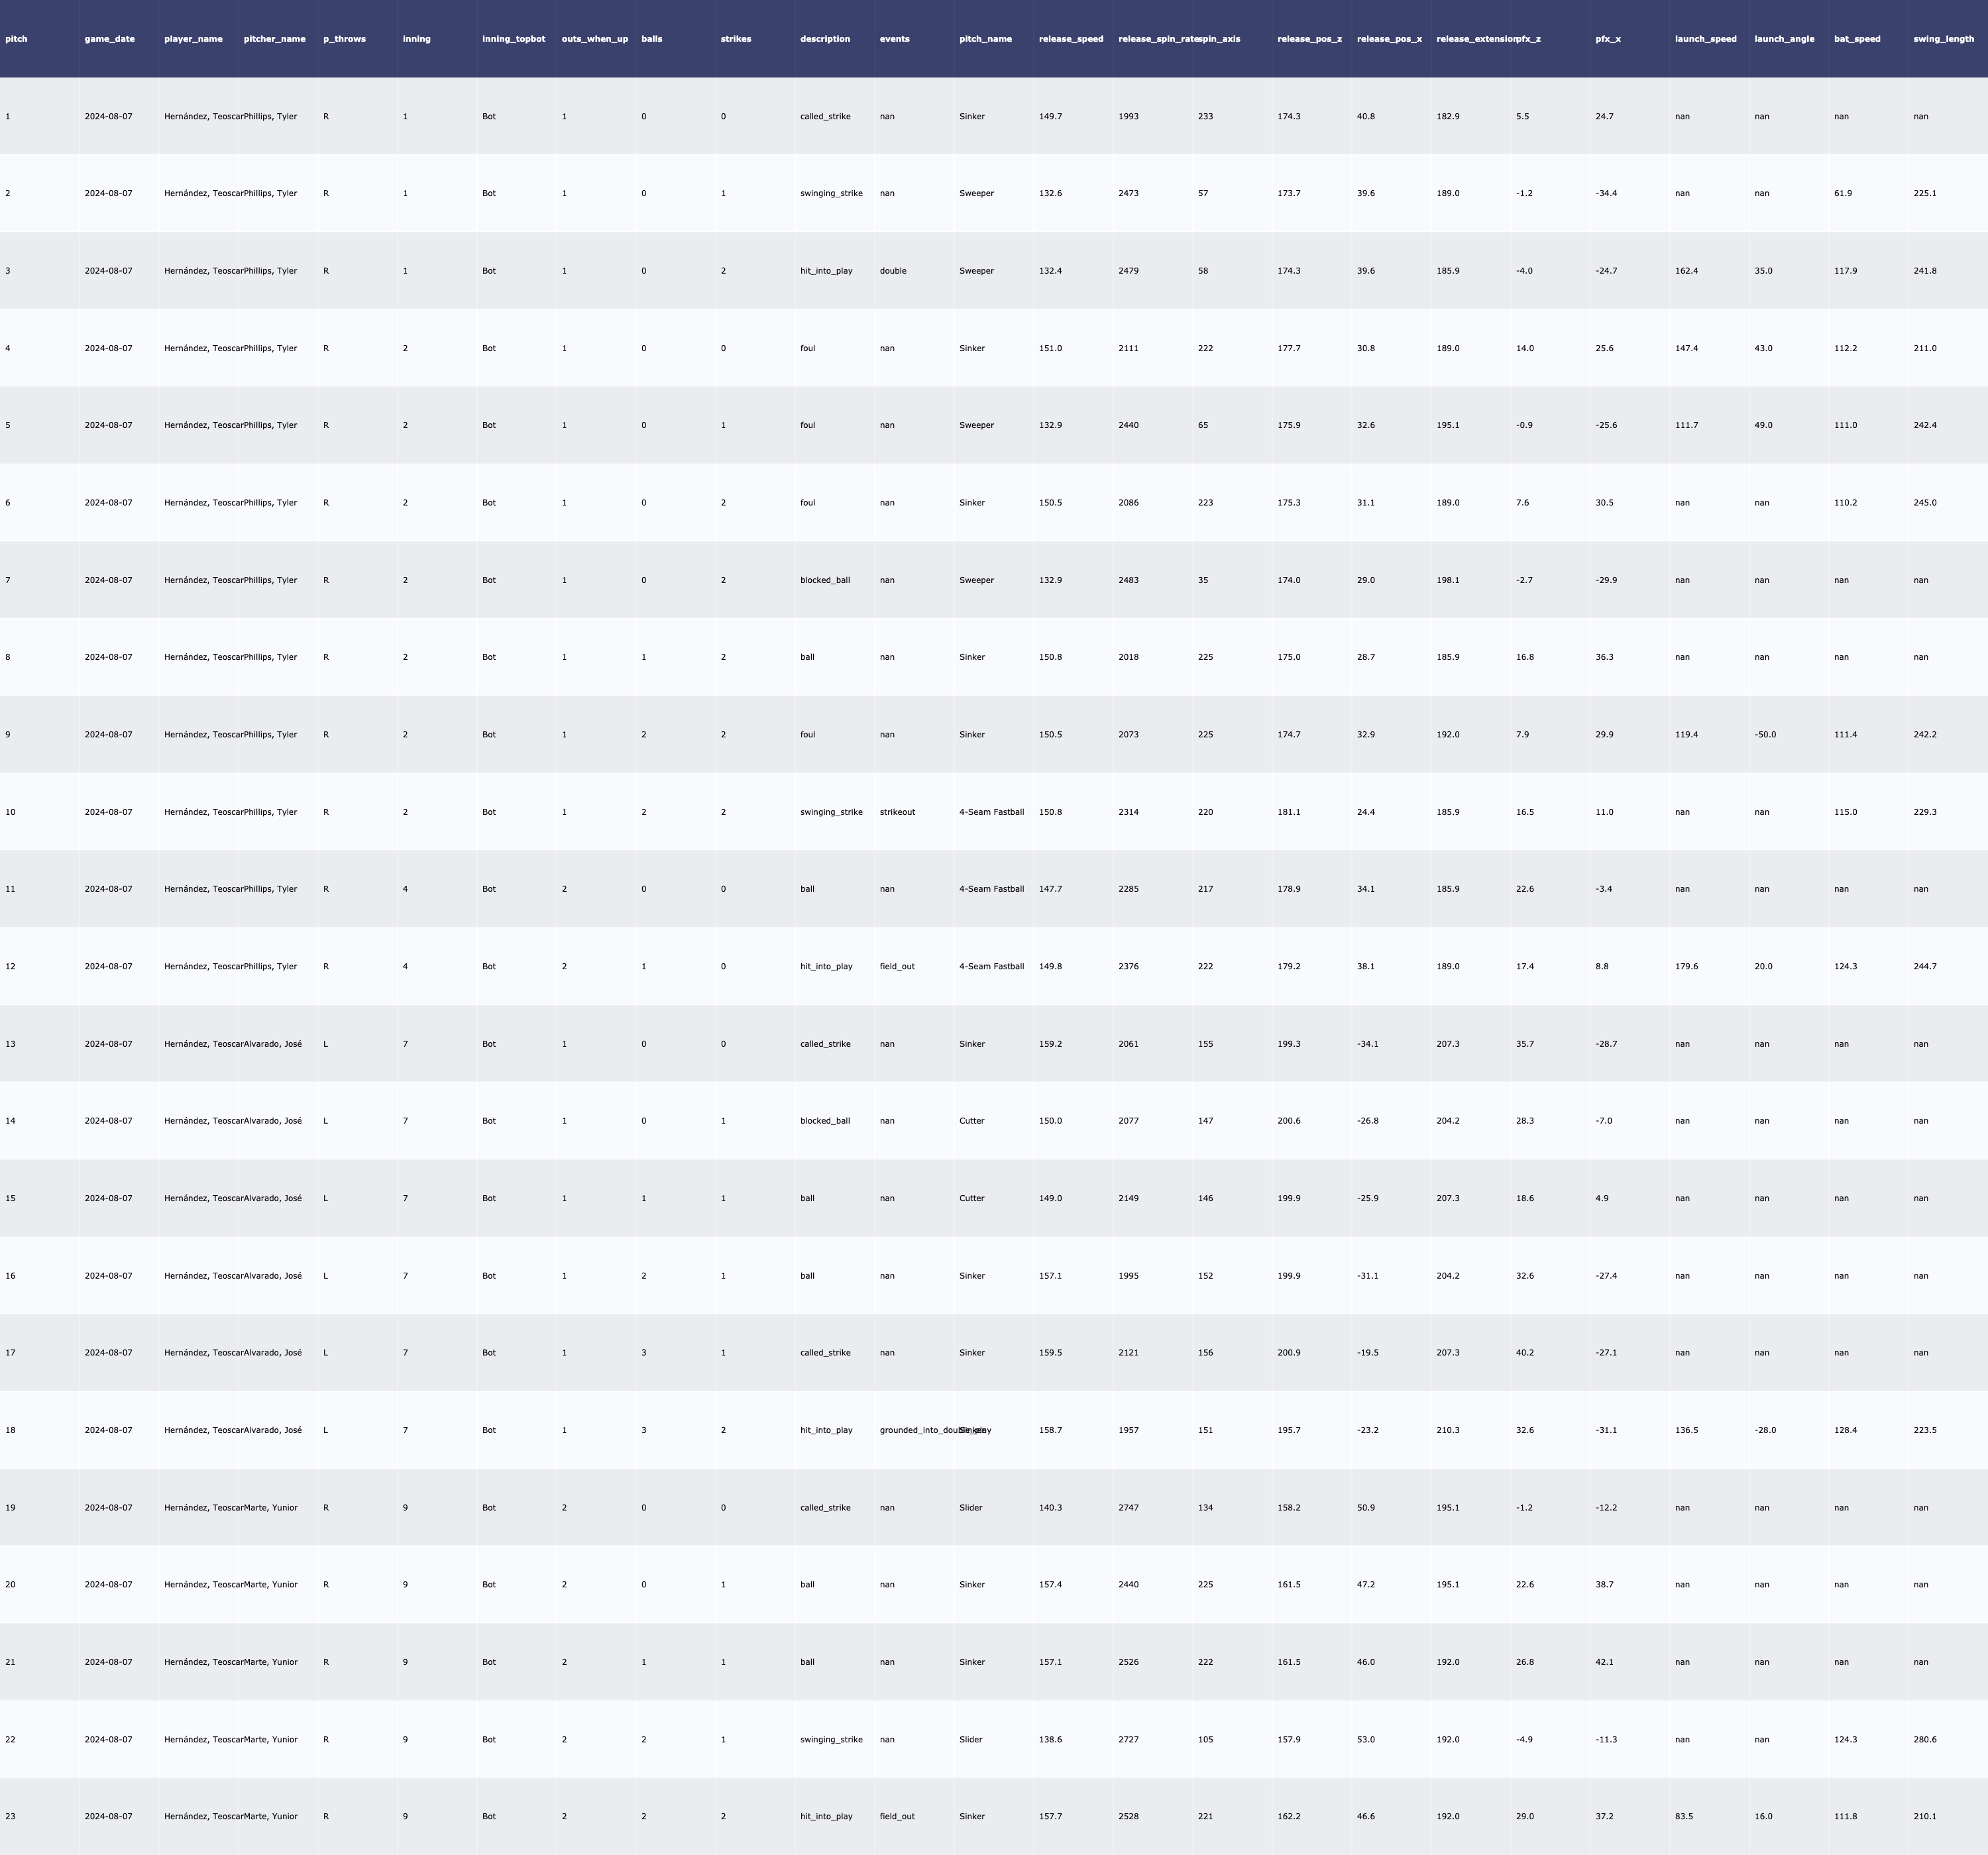Select launch speed cell 179.6
The image size is (1988, 1855).
coord(1686,967)
